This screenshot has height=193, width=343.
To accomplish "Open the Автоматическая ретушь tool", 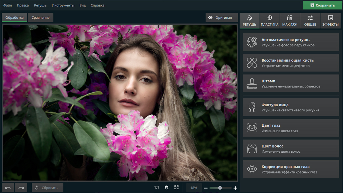I will (291, 42).
